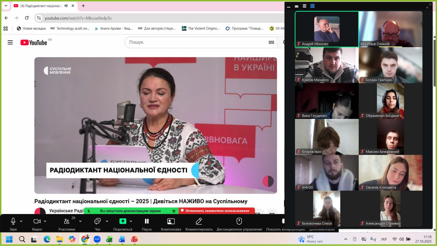Screen dimensions: 437x246
Task: Open Chrome tab search dropdown arrow
Action: 6,6
